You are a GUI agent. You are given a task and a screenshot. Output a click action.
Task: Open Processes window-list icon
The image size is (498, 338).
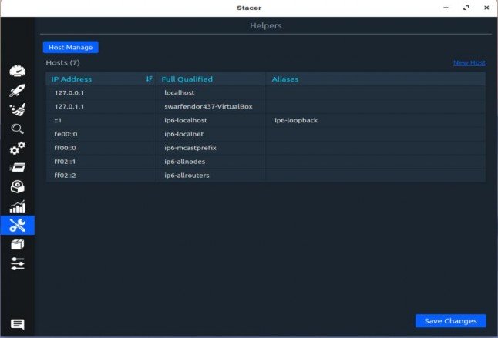(18, 167)
